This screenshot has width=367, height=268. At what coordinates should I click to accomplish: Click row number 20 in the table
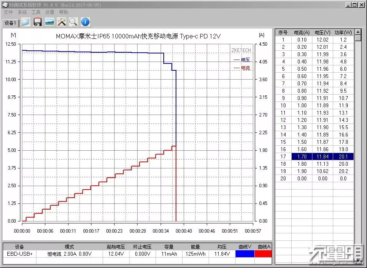(283, 178)
